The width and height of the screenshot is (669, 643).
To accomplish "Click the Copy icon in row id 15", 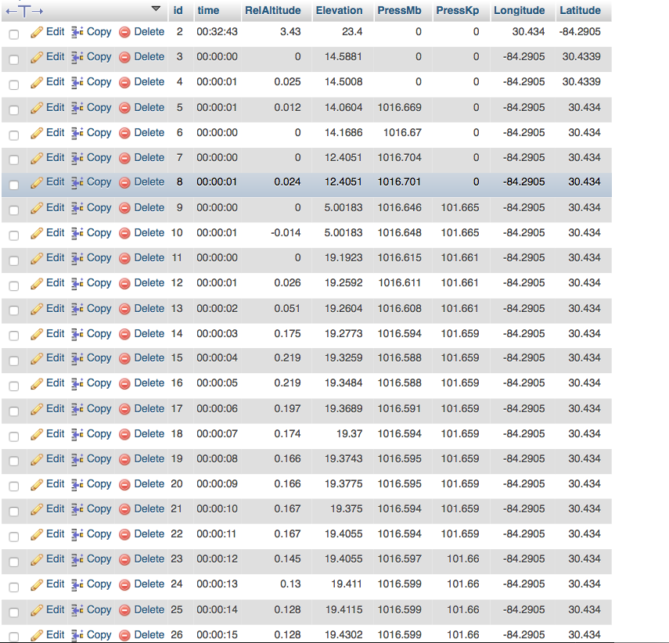I will click(77, 358).
